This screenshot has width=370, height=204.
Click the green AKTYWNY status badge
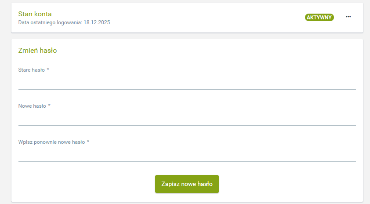pyautogui.click(x=319, y=18)
